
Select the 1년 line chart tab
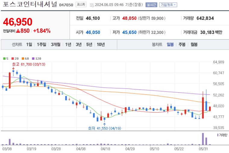pyautogui.click(x=68, y=44)
